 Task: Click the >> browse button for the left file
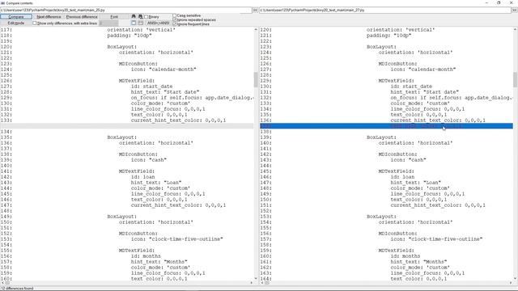click(255, 11)
